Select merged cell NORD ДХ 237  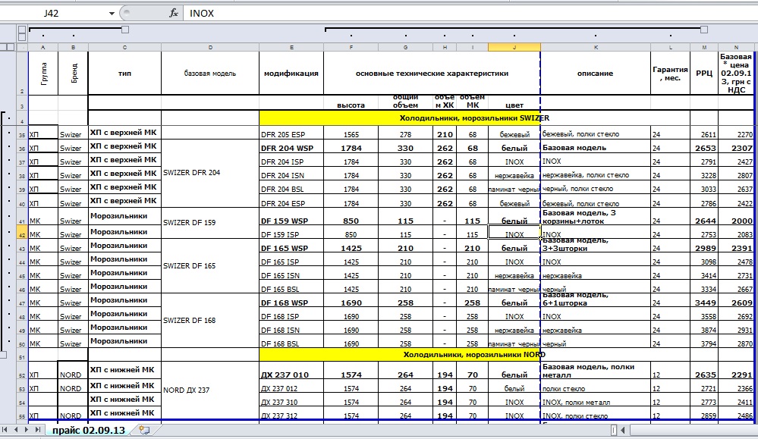(210, 390)
